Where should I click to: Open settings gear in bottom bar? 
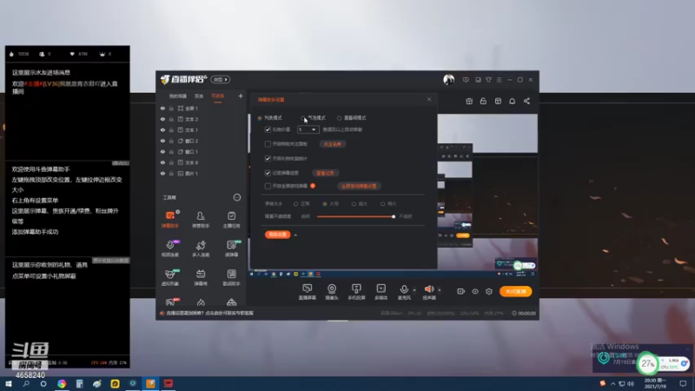point(489,291)
